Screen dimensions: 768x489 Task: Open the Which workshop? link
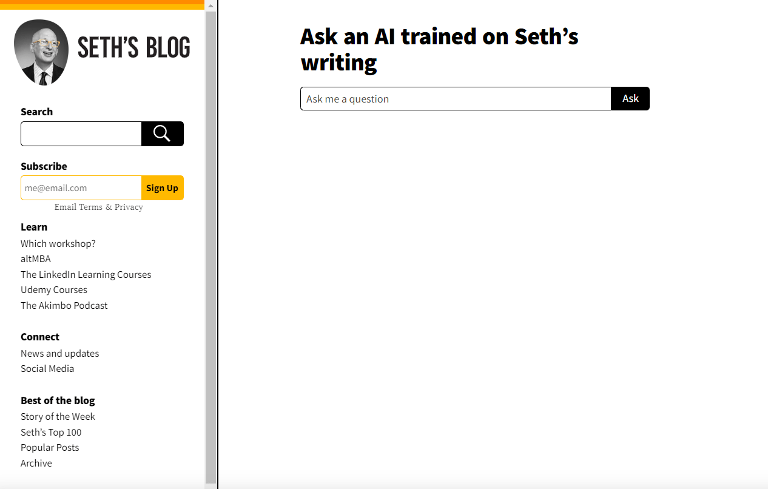point(58,243)
